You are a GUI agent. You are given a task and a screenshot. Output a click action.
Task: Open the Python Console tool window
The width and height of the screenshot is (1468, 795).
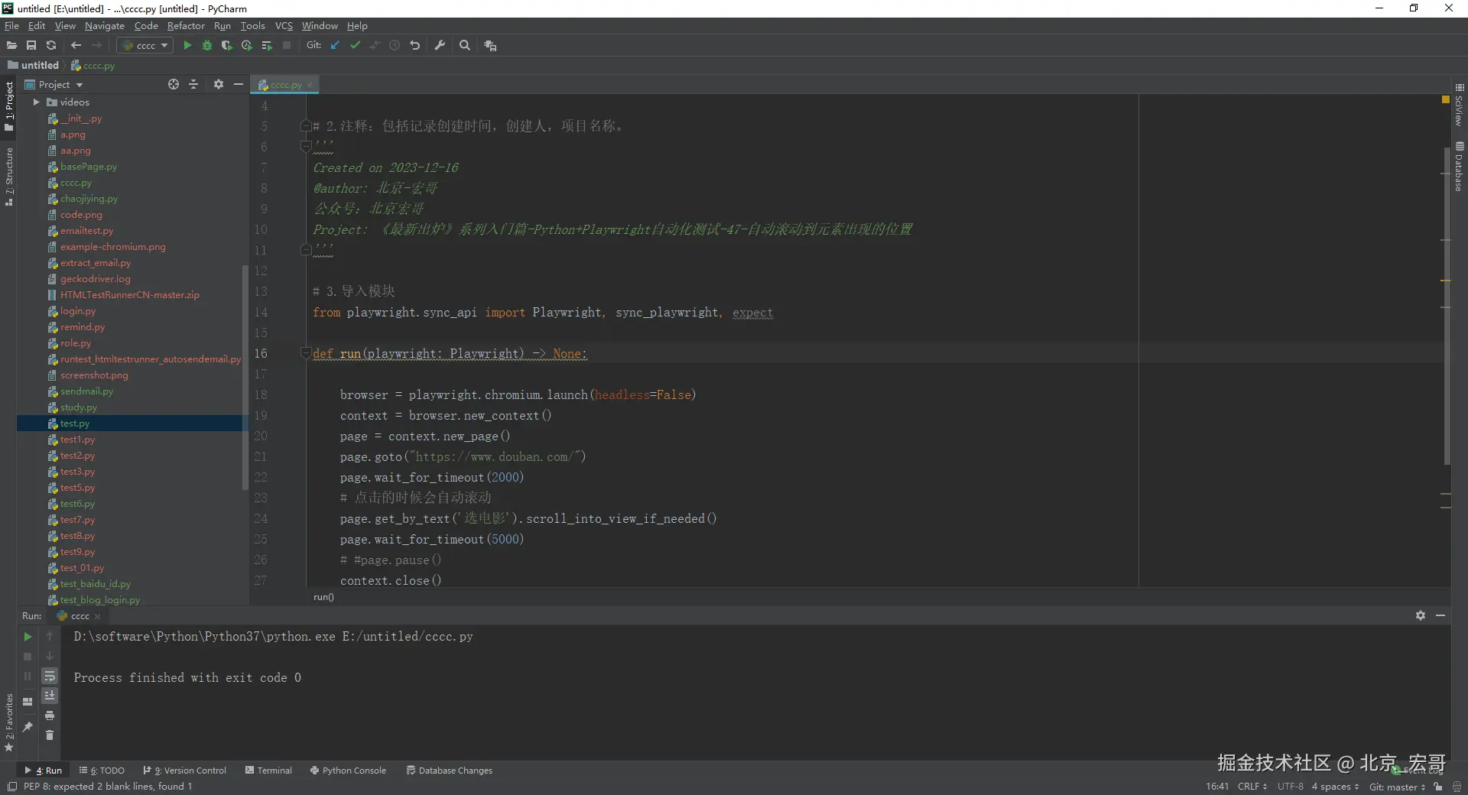click(x=348, y=771)
